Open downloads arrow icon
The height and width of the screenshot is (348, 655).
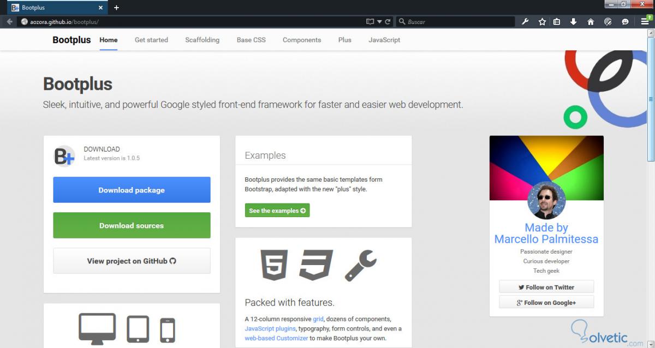573,22
